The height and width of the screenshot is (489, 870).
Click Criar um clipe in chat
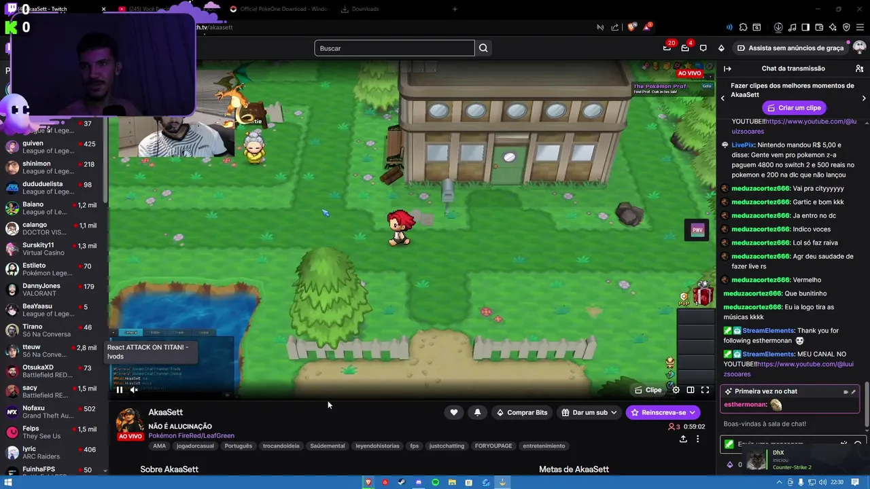click(793, 108)
